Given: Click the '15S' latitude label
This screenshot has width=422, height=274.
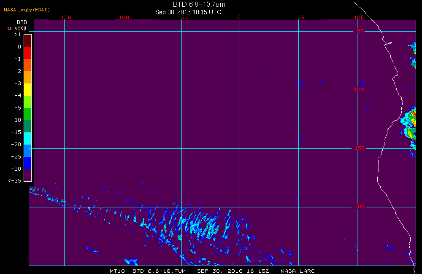Looking at the screenshot, I should 360,148.
